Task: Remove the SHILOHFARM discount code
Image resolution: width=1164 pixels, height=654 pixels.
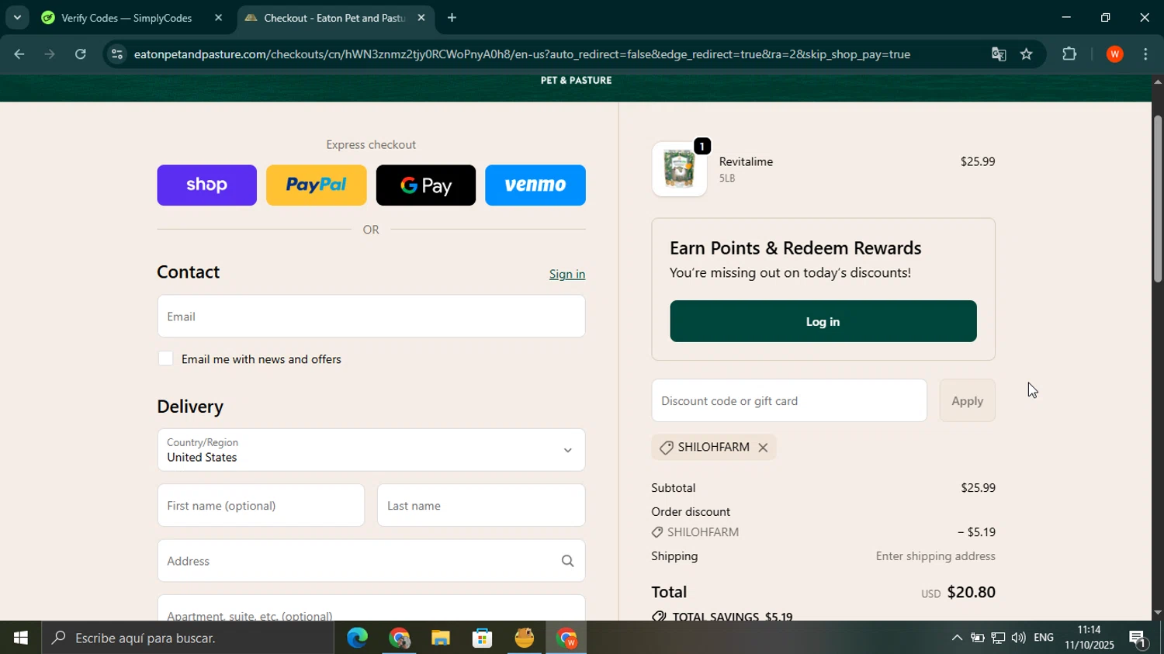Action: pyautogui.click(x=763, y=448)
